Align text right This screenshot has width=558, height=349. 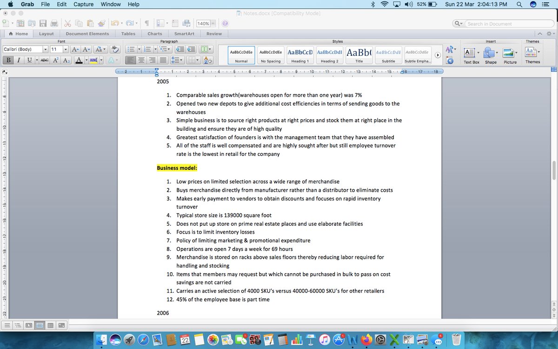tap(152, 60)
